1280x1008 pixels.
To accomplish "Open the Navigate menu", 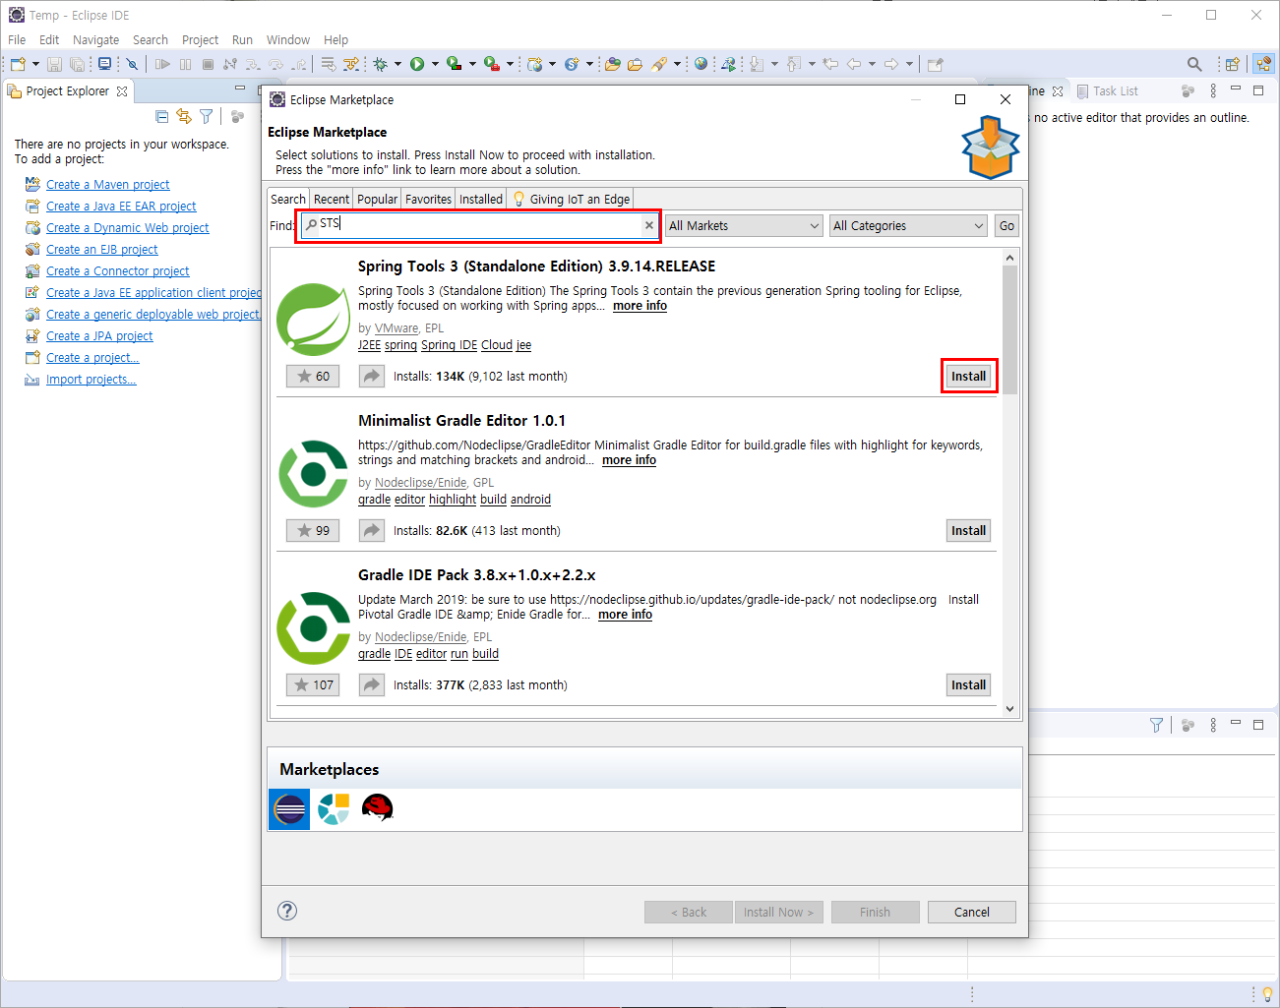I will coord(95,40).
